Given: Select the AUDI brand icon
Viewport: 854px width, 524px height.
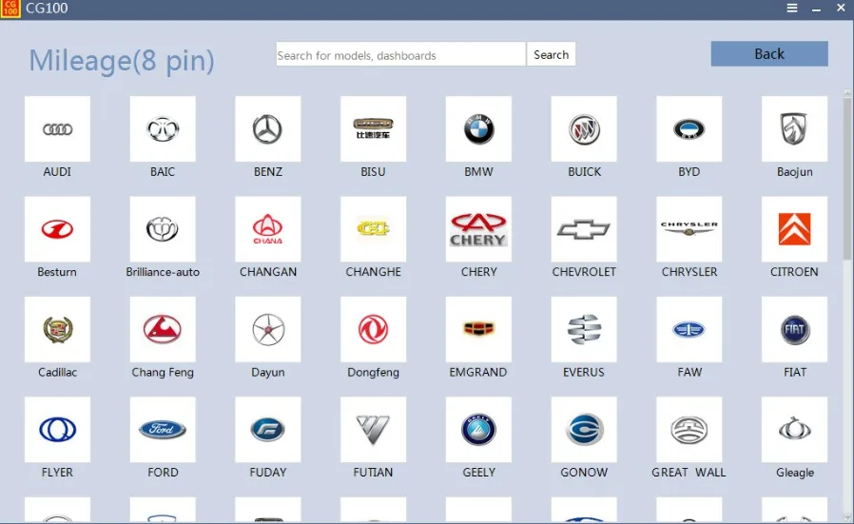Looking at the screenshot, I should coord(57,128).
